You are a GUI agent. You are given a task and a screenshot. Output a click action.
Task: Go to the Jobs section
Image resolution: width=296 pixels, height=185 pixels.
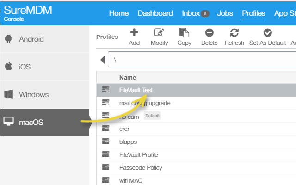(225, 13)
